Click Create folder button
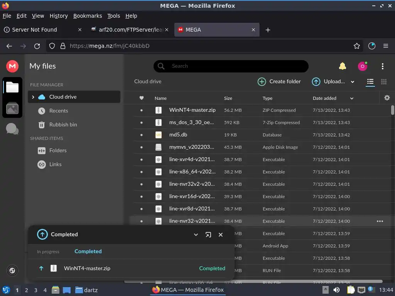395x296 pixels. click(x=279, y=82)
